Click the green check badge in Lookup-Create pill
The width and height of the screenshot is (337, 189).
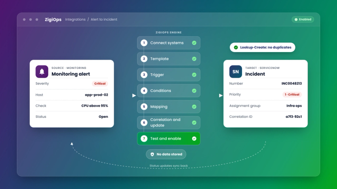236,47
